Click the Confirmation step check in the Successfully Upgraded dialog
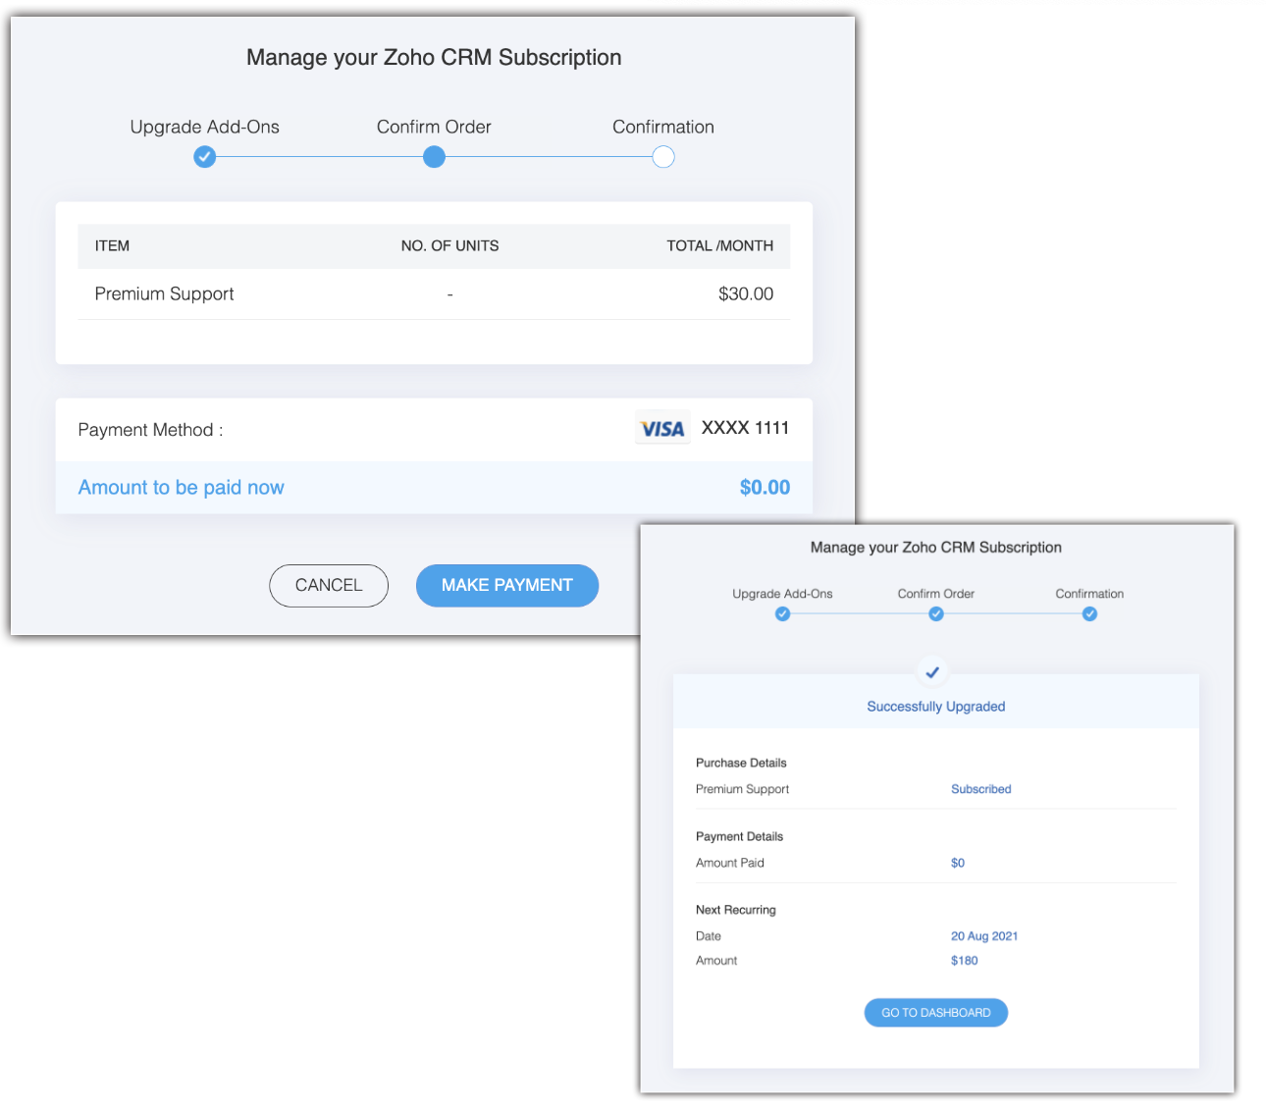Viewport: 1266px width, 1111px height. 1089,614
